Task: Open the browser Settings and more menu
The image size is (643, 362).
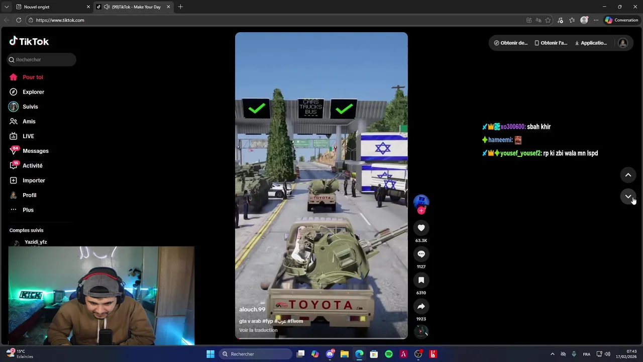Action: (596, 20)
